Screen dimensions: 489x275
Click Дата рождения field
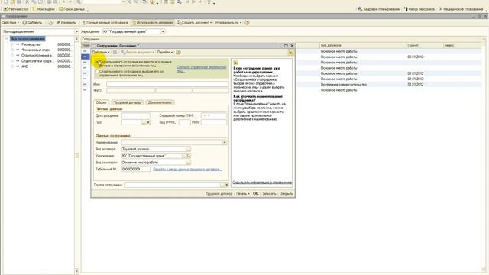click(x=136, y=115)
